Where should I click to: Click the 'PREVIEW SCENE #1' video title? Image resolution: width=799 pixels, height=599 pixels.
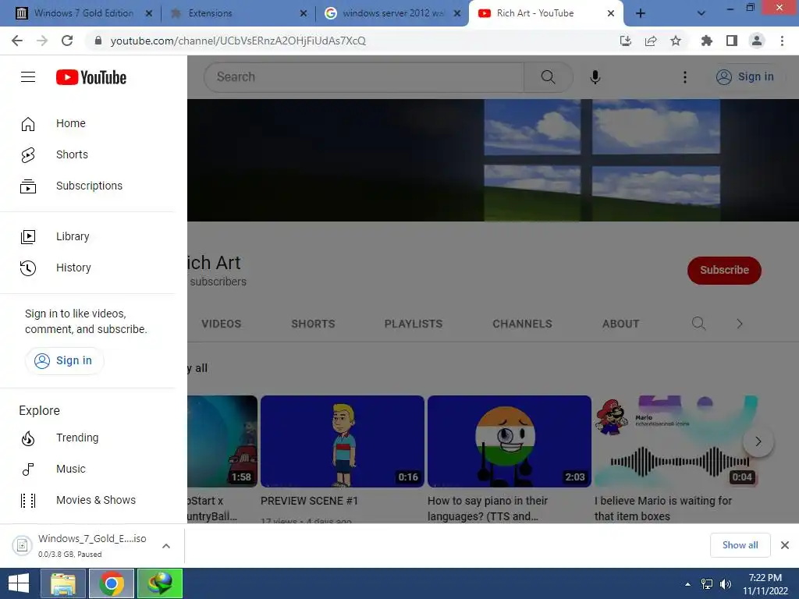[x=309, y=502]
